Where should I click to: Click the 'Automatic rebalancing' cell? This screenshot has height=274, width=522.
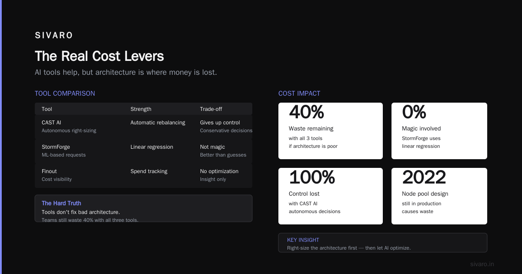pyautogui.click(x=158, y=123)
